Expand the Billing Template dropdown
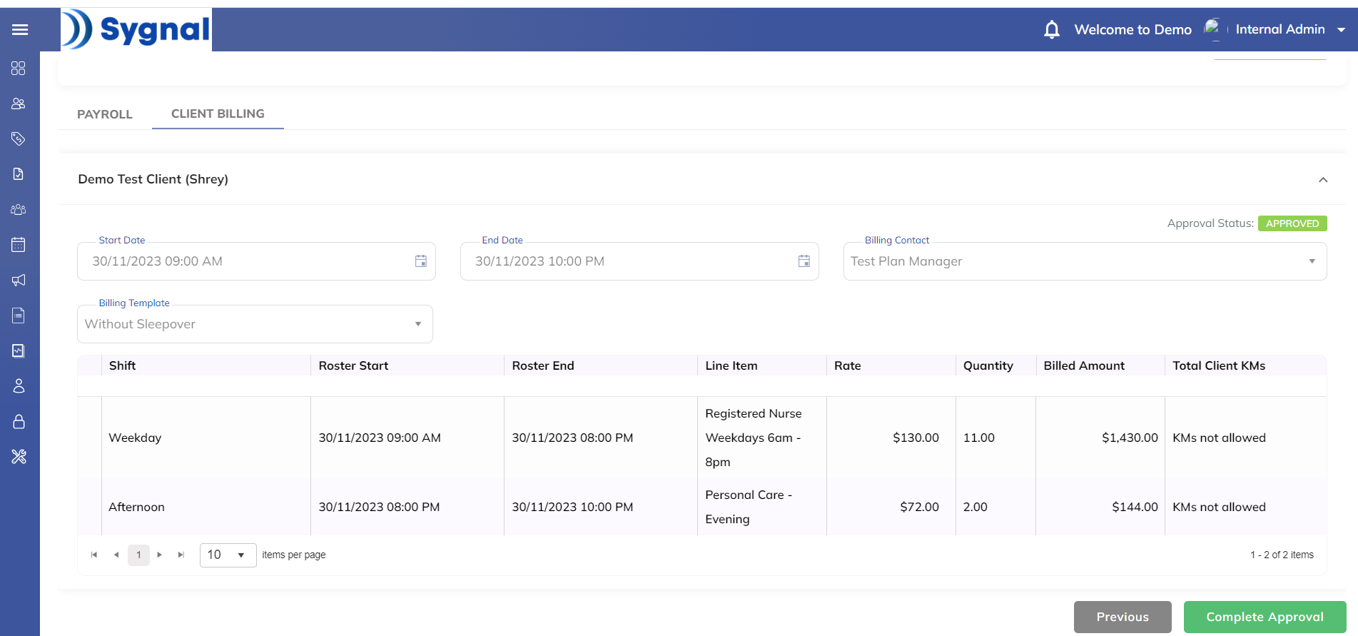This screenshot has height=636, width=1358. coord(418,324)
